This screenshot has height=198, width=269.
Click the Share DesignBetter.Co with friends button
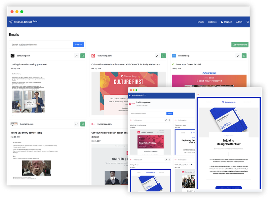point(228,188)
